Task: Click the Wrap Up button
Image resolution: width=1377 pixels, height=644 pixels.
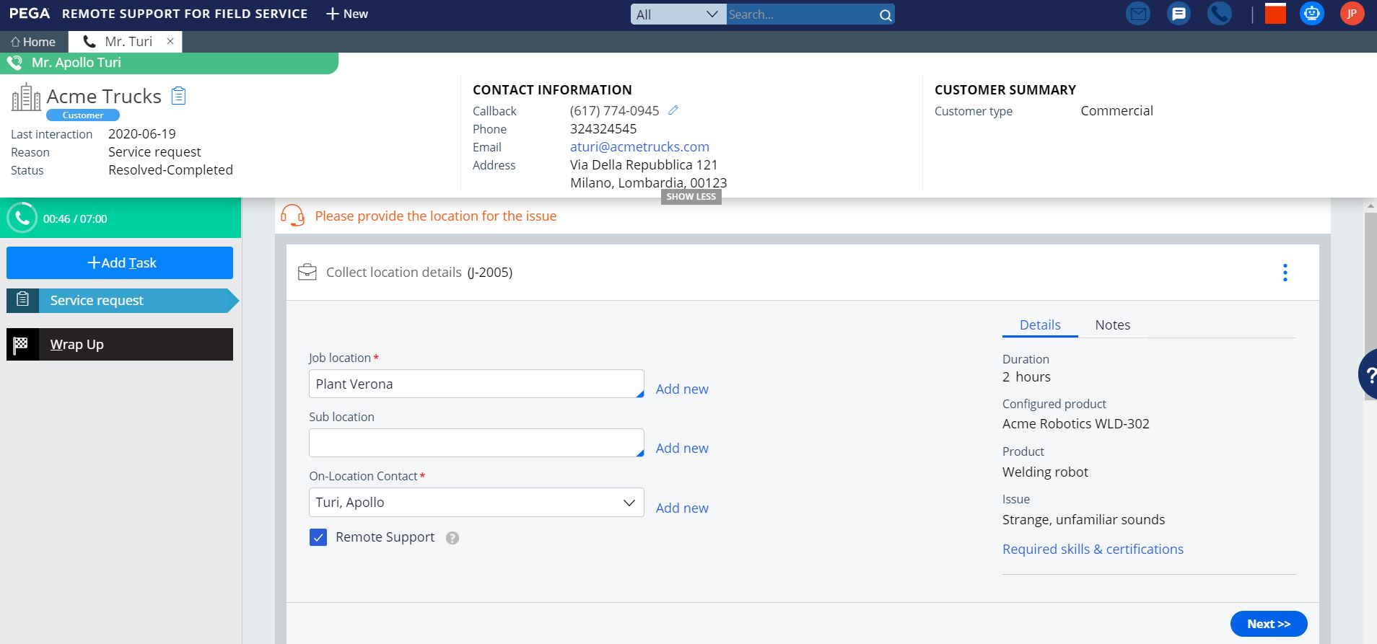Action: [120, 344]
